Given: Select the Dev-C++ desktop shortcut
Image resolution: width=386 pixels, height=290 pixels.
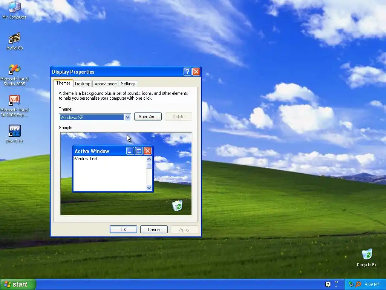Looking at the screenshot, I should point(15,134).
